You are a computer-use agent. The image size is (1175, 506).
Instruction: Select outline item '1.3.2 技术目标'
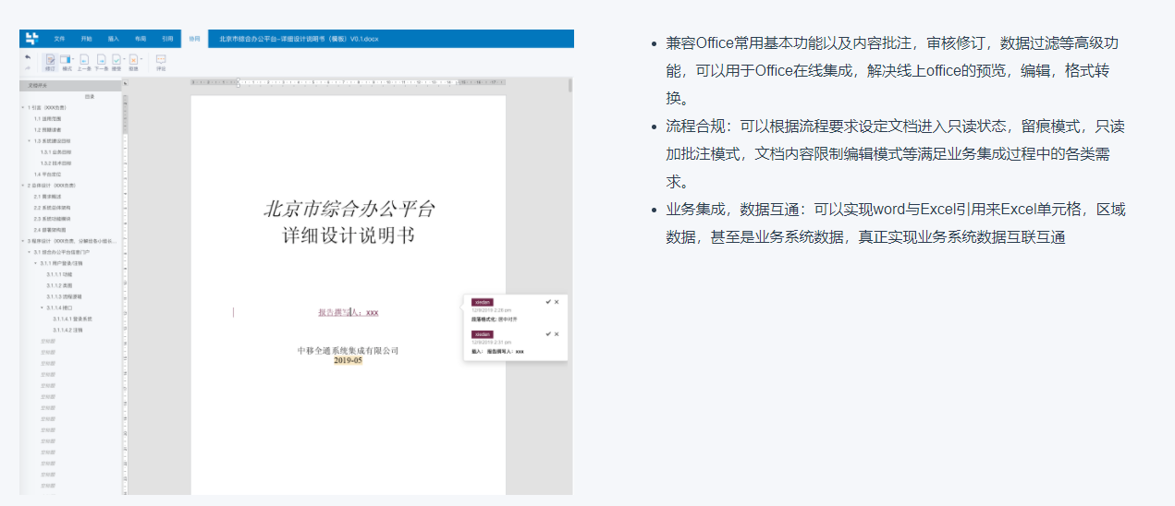[x=56, y=163]
